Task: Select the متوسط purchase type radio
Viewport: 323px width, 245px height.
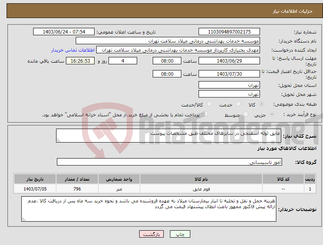Action: [x=246, y=114]
